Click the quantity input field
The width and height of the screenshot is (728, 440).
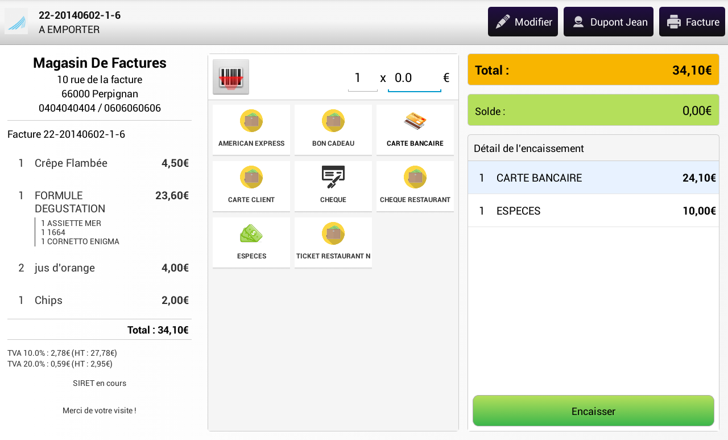pos(362,78)
